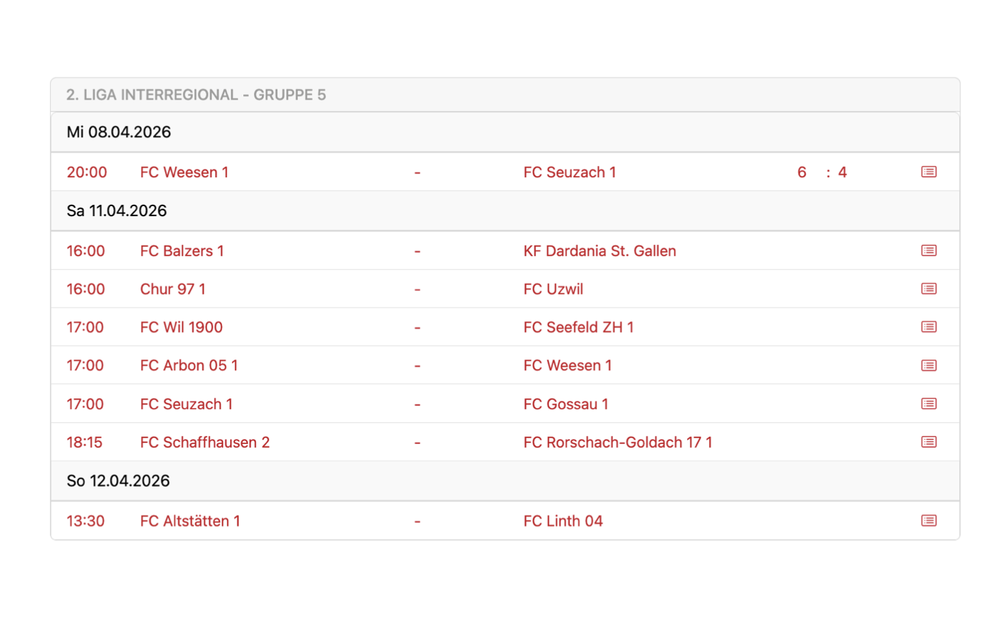Select FC Gossau 1 away team

point(565,405)
